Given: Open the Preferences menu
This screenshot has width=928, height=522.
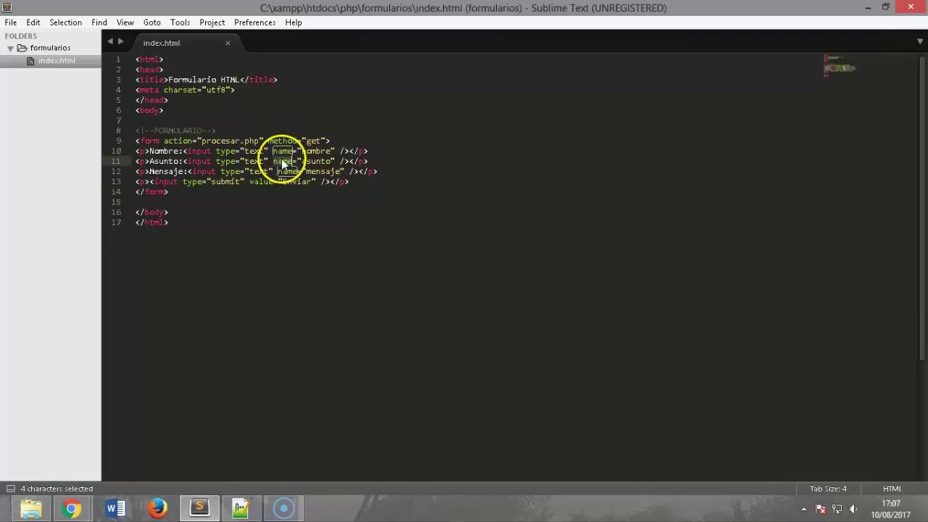Looking at the screenshot, I should pyautogui.click(x=254, y=22).
